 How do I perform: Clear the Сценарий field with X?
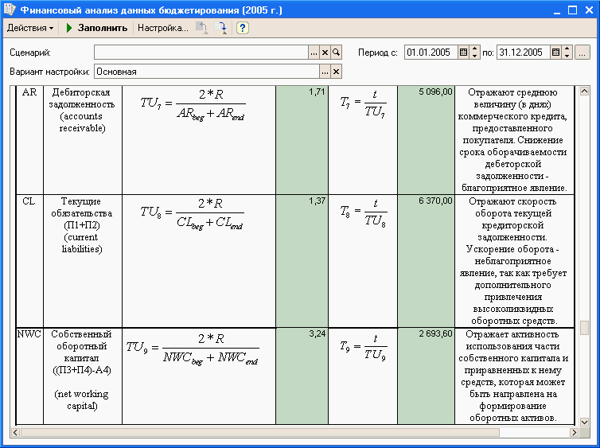click(325, 53)
